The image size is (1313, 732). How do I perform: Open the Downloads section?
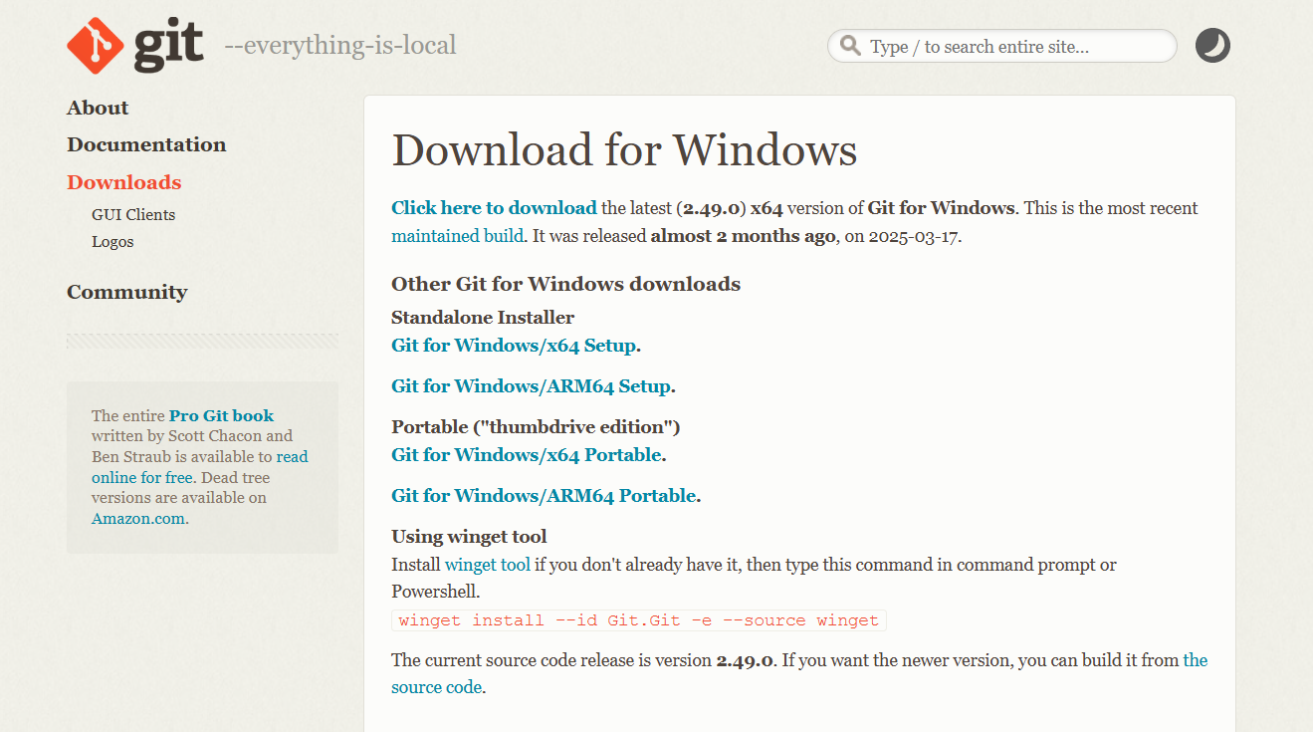click(124, 182)
